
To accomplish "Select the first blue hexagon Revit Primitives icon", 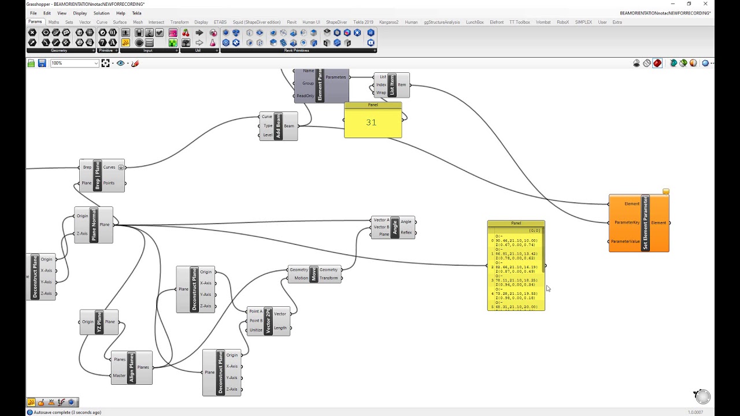I will click(225, 33).
